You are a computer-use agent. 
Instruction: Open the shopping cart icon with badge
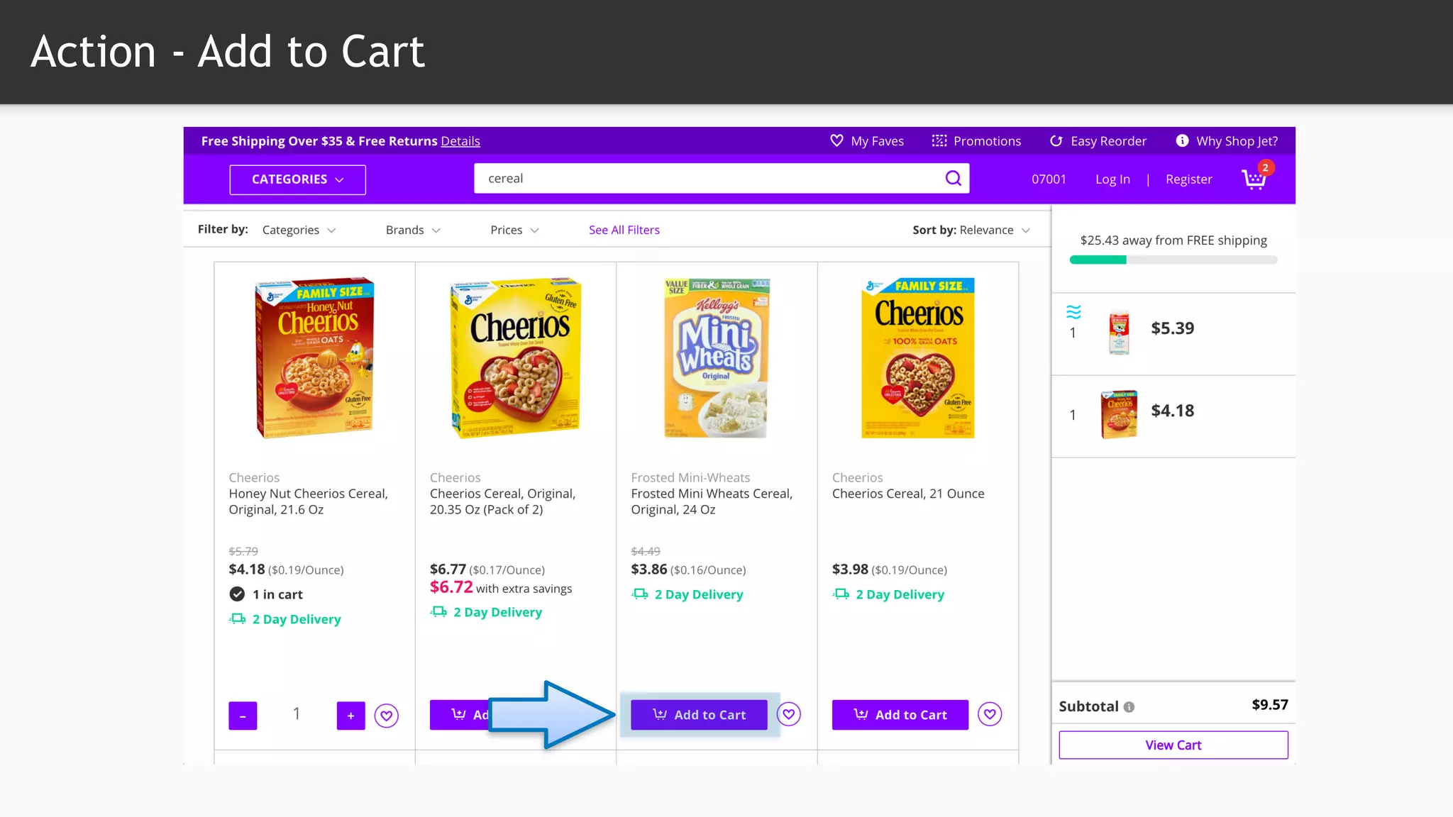[x=1256, y=177]
